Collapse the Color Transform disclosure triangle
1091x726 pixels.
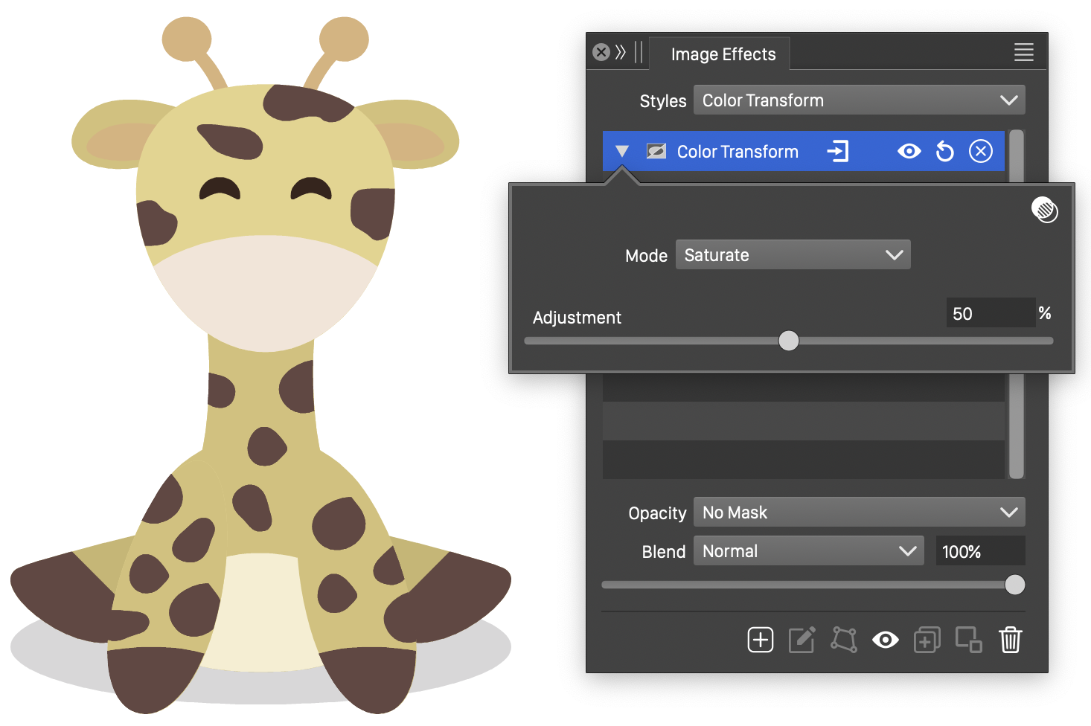click(622, 152)
